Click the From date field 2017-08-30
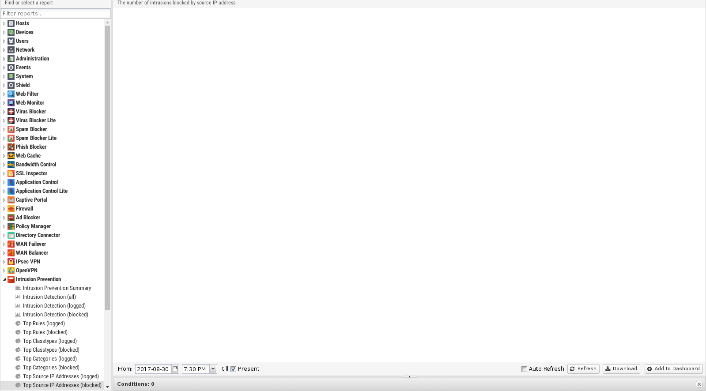The height and width of the screenshot is (391, 706). click(153, 369)
